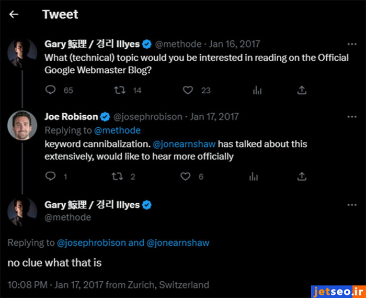Like Gary's tweet with 23 likes
The width and height of the screenshot is (366, 298).
point(188,90)
